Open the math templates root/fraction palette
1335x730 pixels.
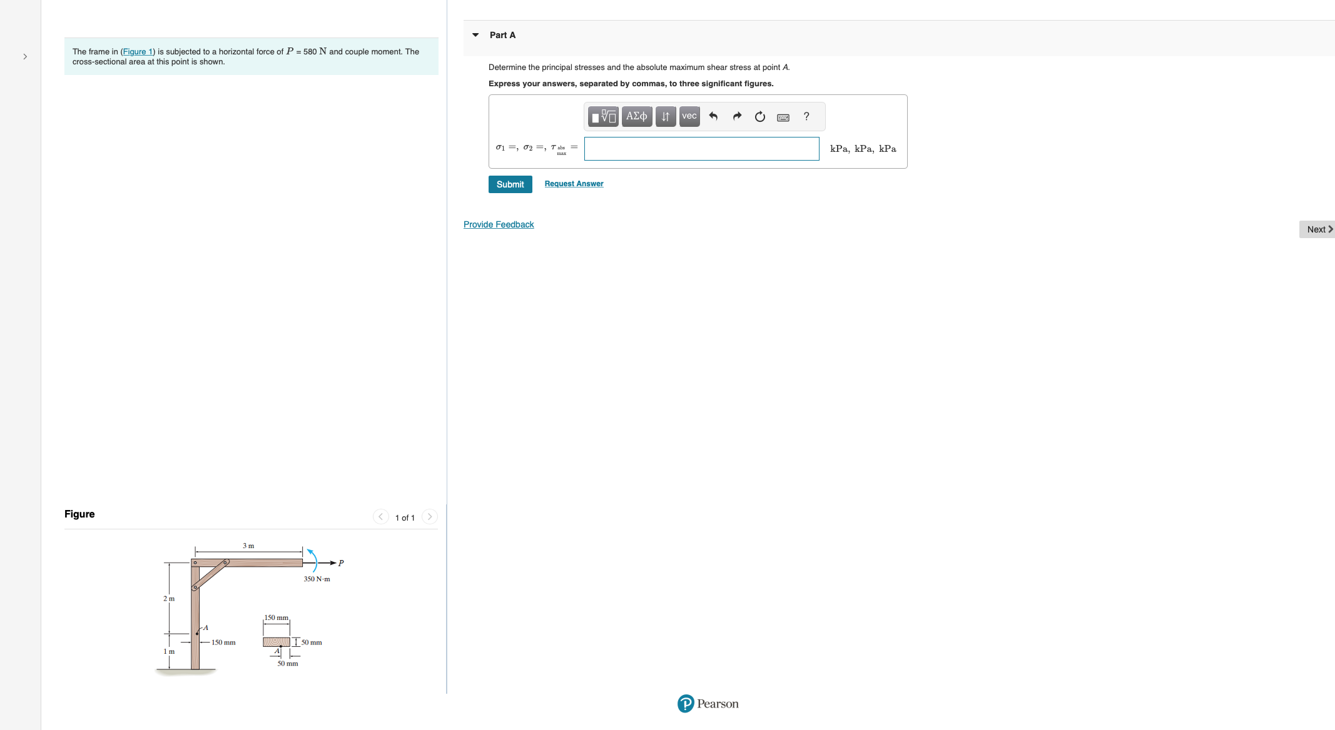pos(603,116)
